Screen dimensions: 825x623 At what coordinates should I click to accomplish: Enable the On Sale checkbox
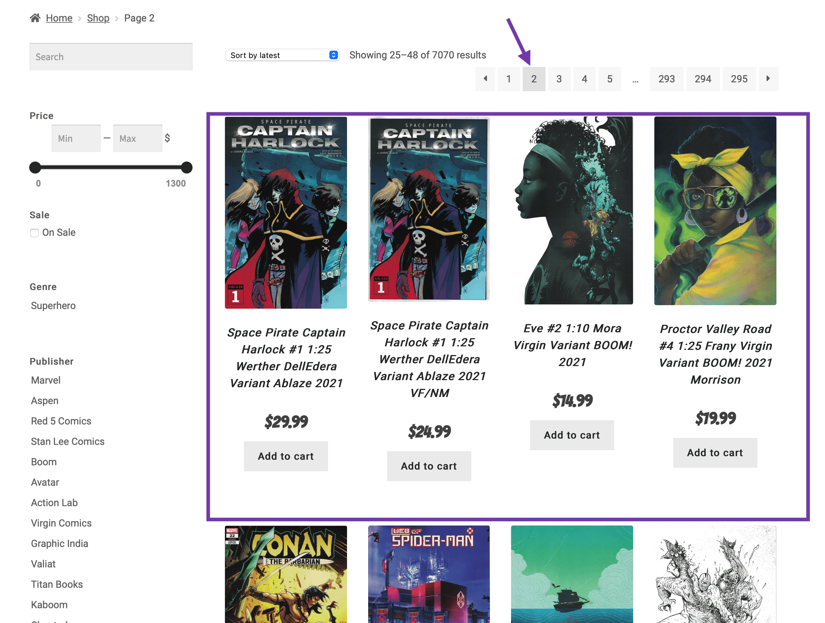point(34,233)
